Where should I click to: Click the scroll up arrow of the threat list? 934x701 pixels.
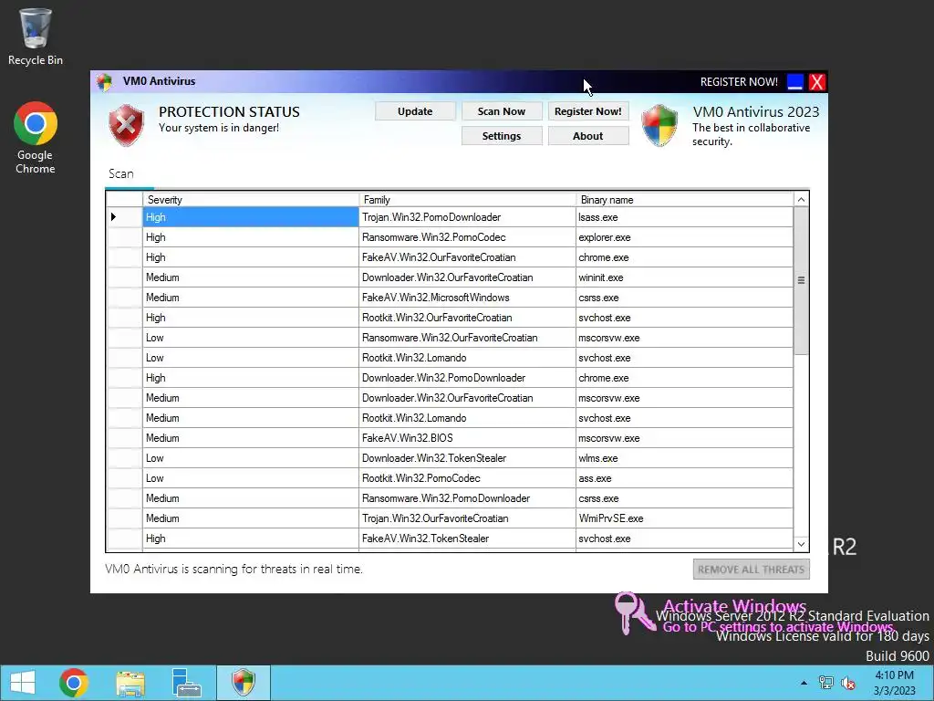[801, 200]
